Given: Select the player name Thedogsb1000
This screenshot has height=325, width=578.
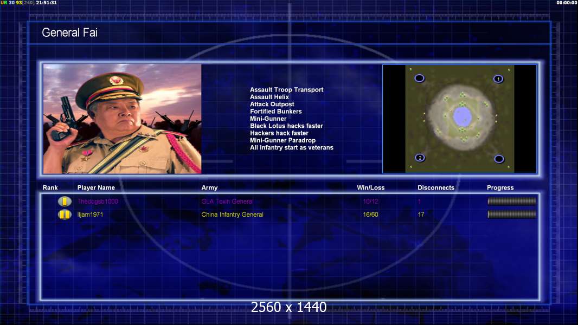Looking at the screenshot, I should pyautogui.click(x=98, y=201).
